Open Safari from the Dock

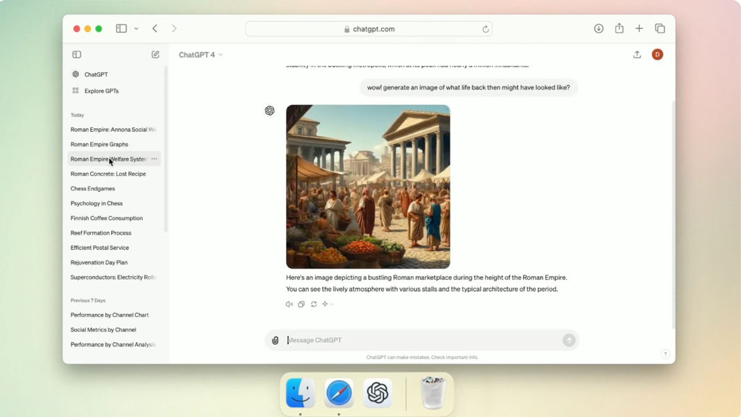(339, 393)
